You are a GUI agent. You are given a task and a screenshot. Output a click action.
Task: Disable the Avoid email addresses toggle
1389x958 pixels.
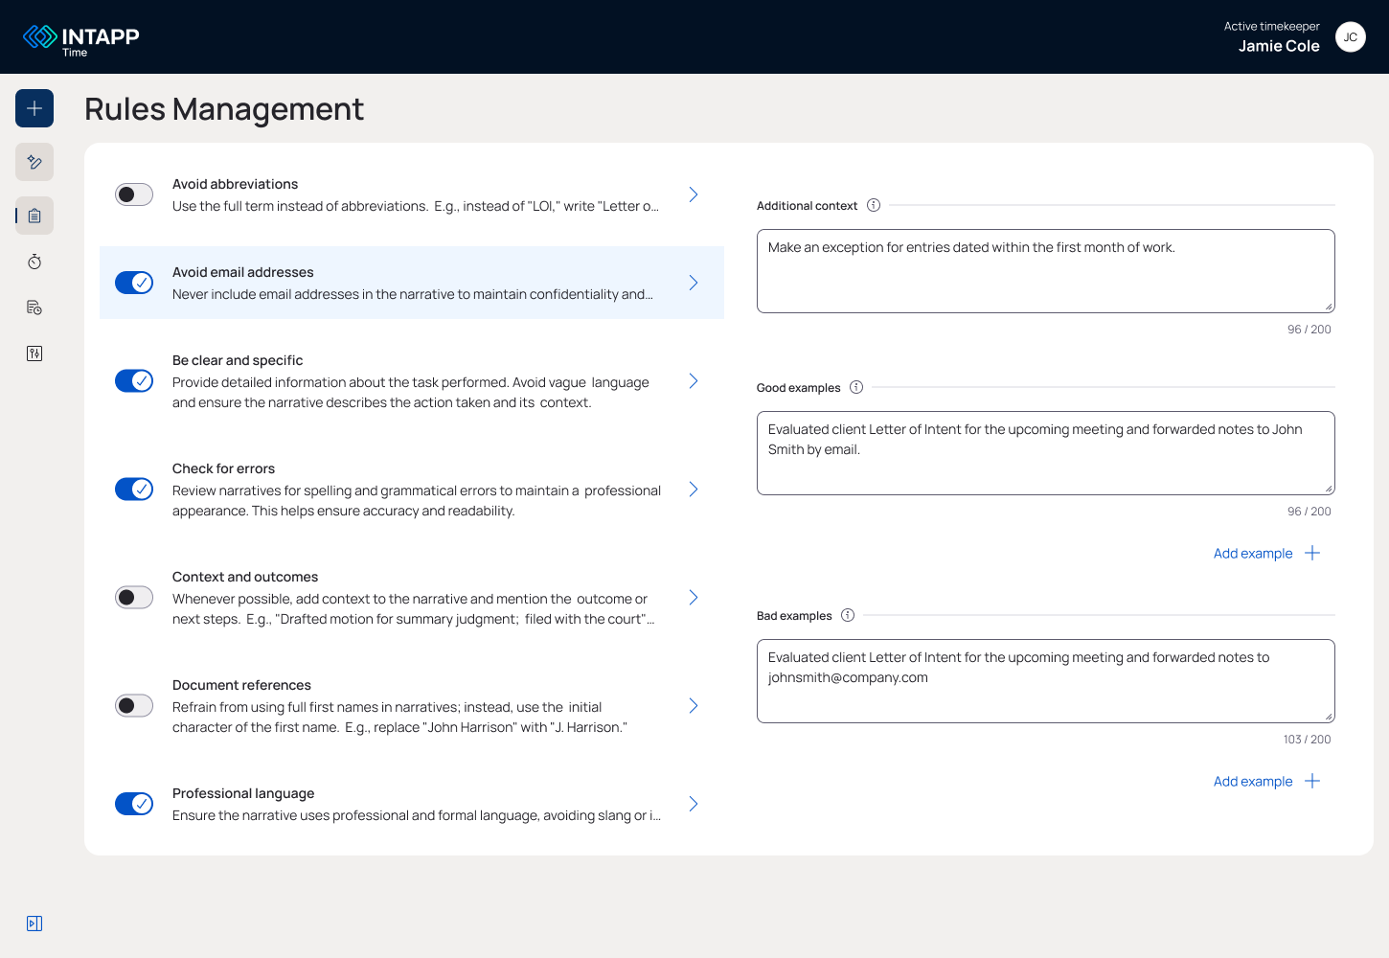pos(134,283)
